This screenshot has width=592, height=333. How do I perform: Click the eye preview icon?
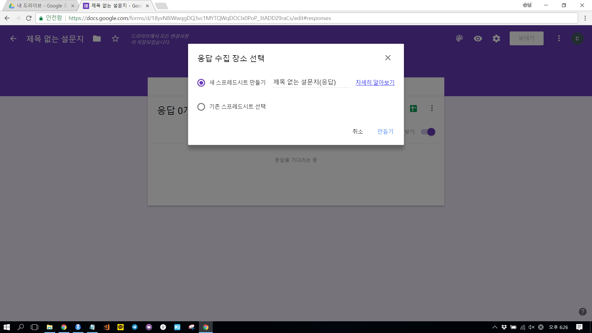(x=478, y=39)
